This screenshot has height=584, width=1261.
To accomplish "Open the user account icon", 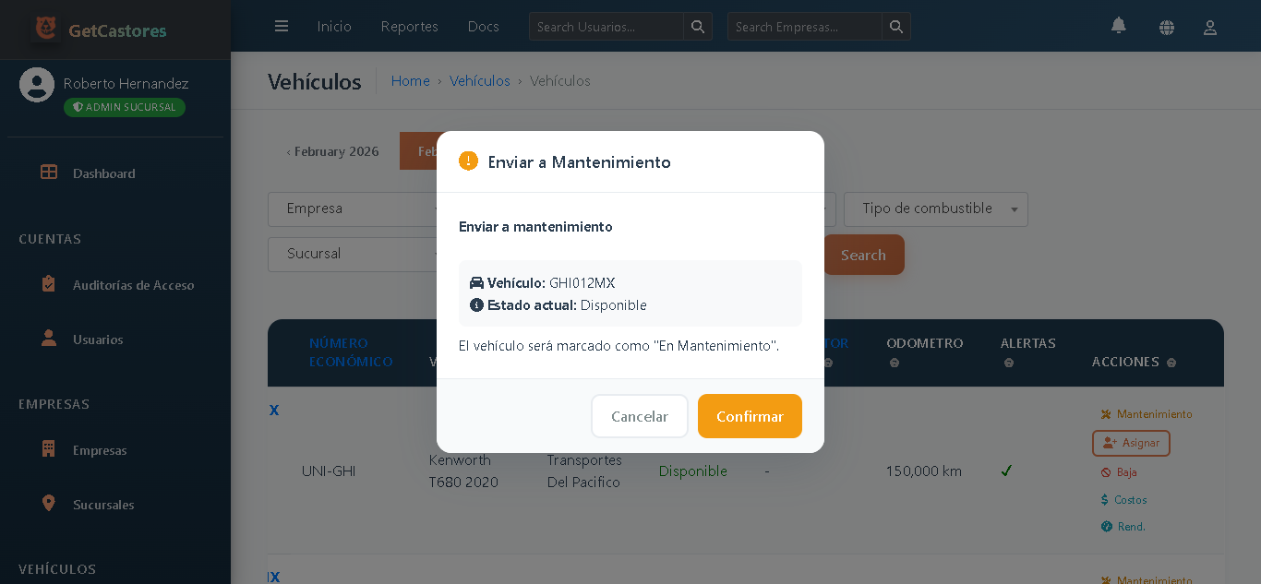I will [x=1210, y=28].
